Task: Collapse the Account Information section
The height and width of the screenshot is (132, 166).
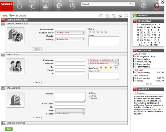Action: (3, 20)
